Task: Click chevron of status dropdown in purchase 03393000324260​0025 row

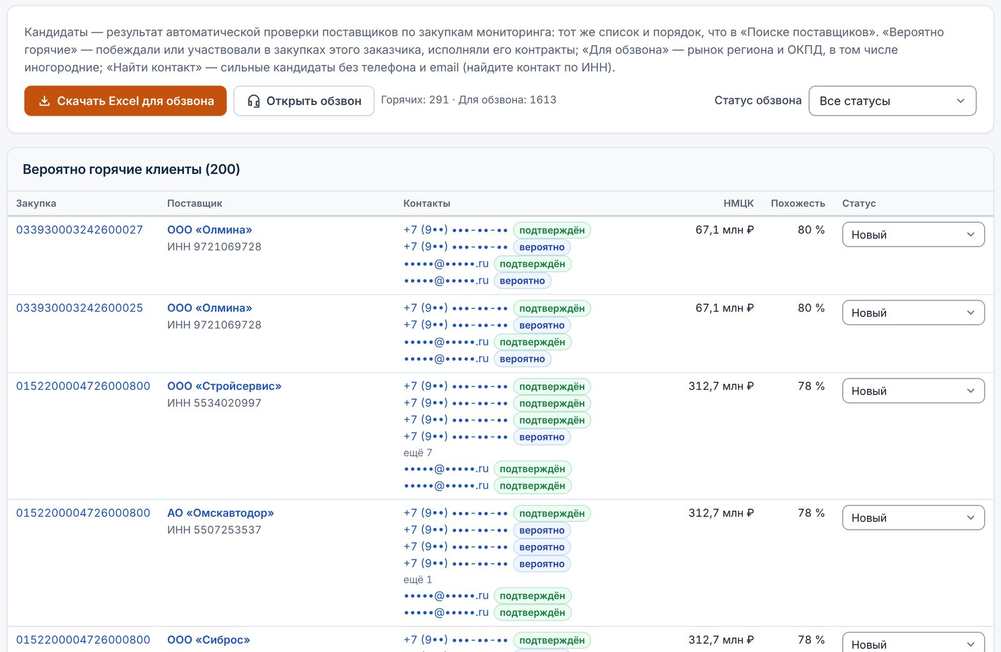Action: pos(970,313)
